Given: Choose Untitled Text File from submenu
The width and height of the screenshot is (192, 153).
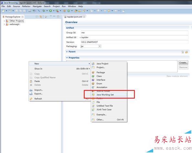Looking at the screenshot, I should click(x=109, y=106).
